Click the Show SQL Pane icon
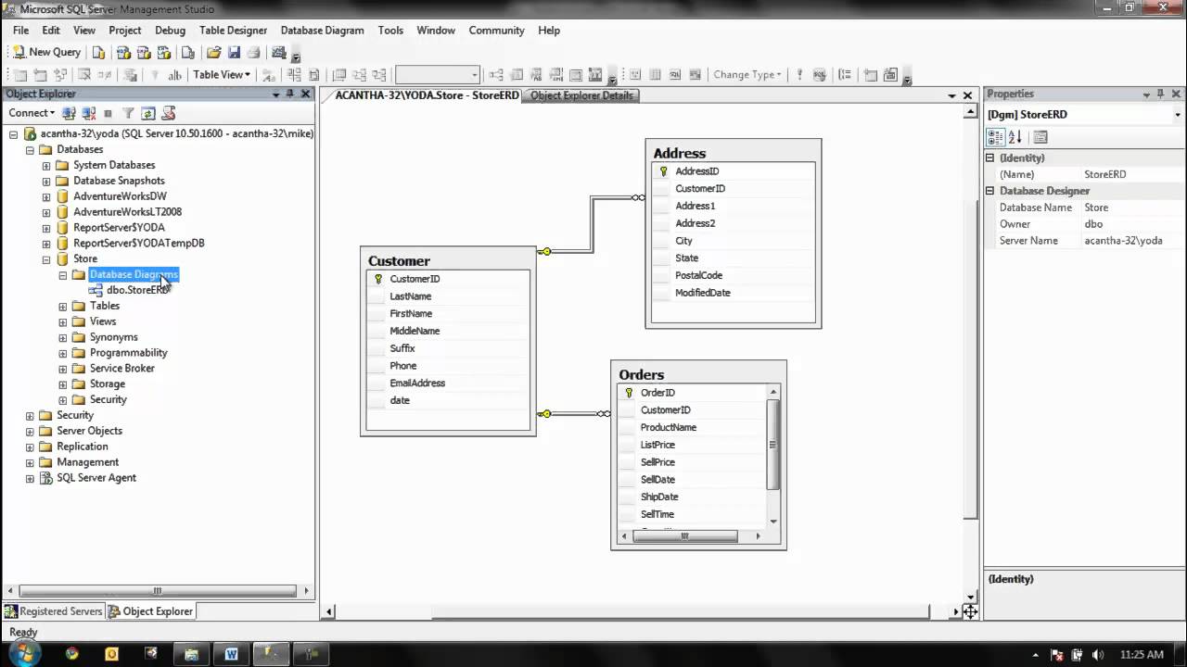This screenshot has width=1187, height=667. [675, 74]
